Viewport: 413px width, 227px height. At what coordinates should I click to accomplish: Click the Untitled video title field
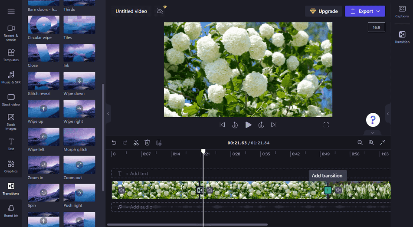coord(131,11)
